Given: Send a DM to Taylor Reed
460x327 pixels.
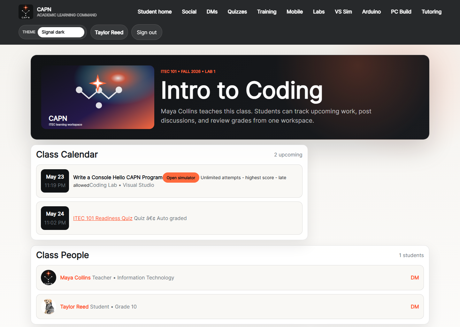Looking at the screenshot, I should [415, 307].
